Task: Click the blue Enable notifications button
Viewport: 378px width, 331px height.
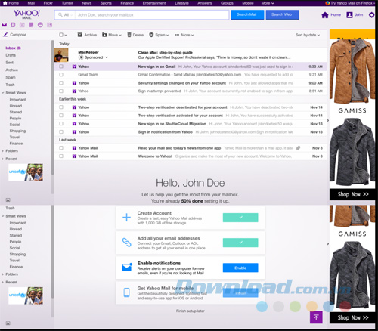Action: tap(240, 268)
